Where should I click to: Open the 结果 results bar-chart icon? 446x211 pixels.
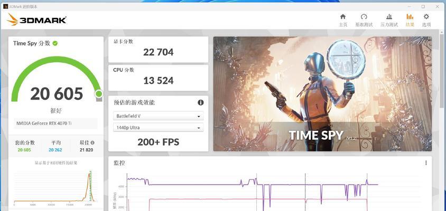(x=410, y=17)
